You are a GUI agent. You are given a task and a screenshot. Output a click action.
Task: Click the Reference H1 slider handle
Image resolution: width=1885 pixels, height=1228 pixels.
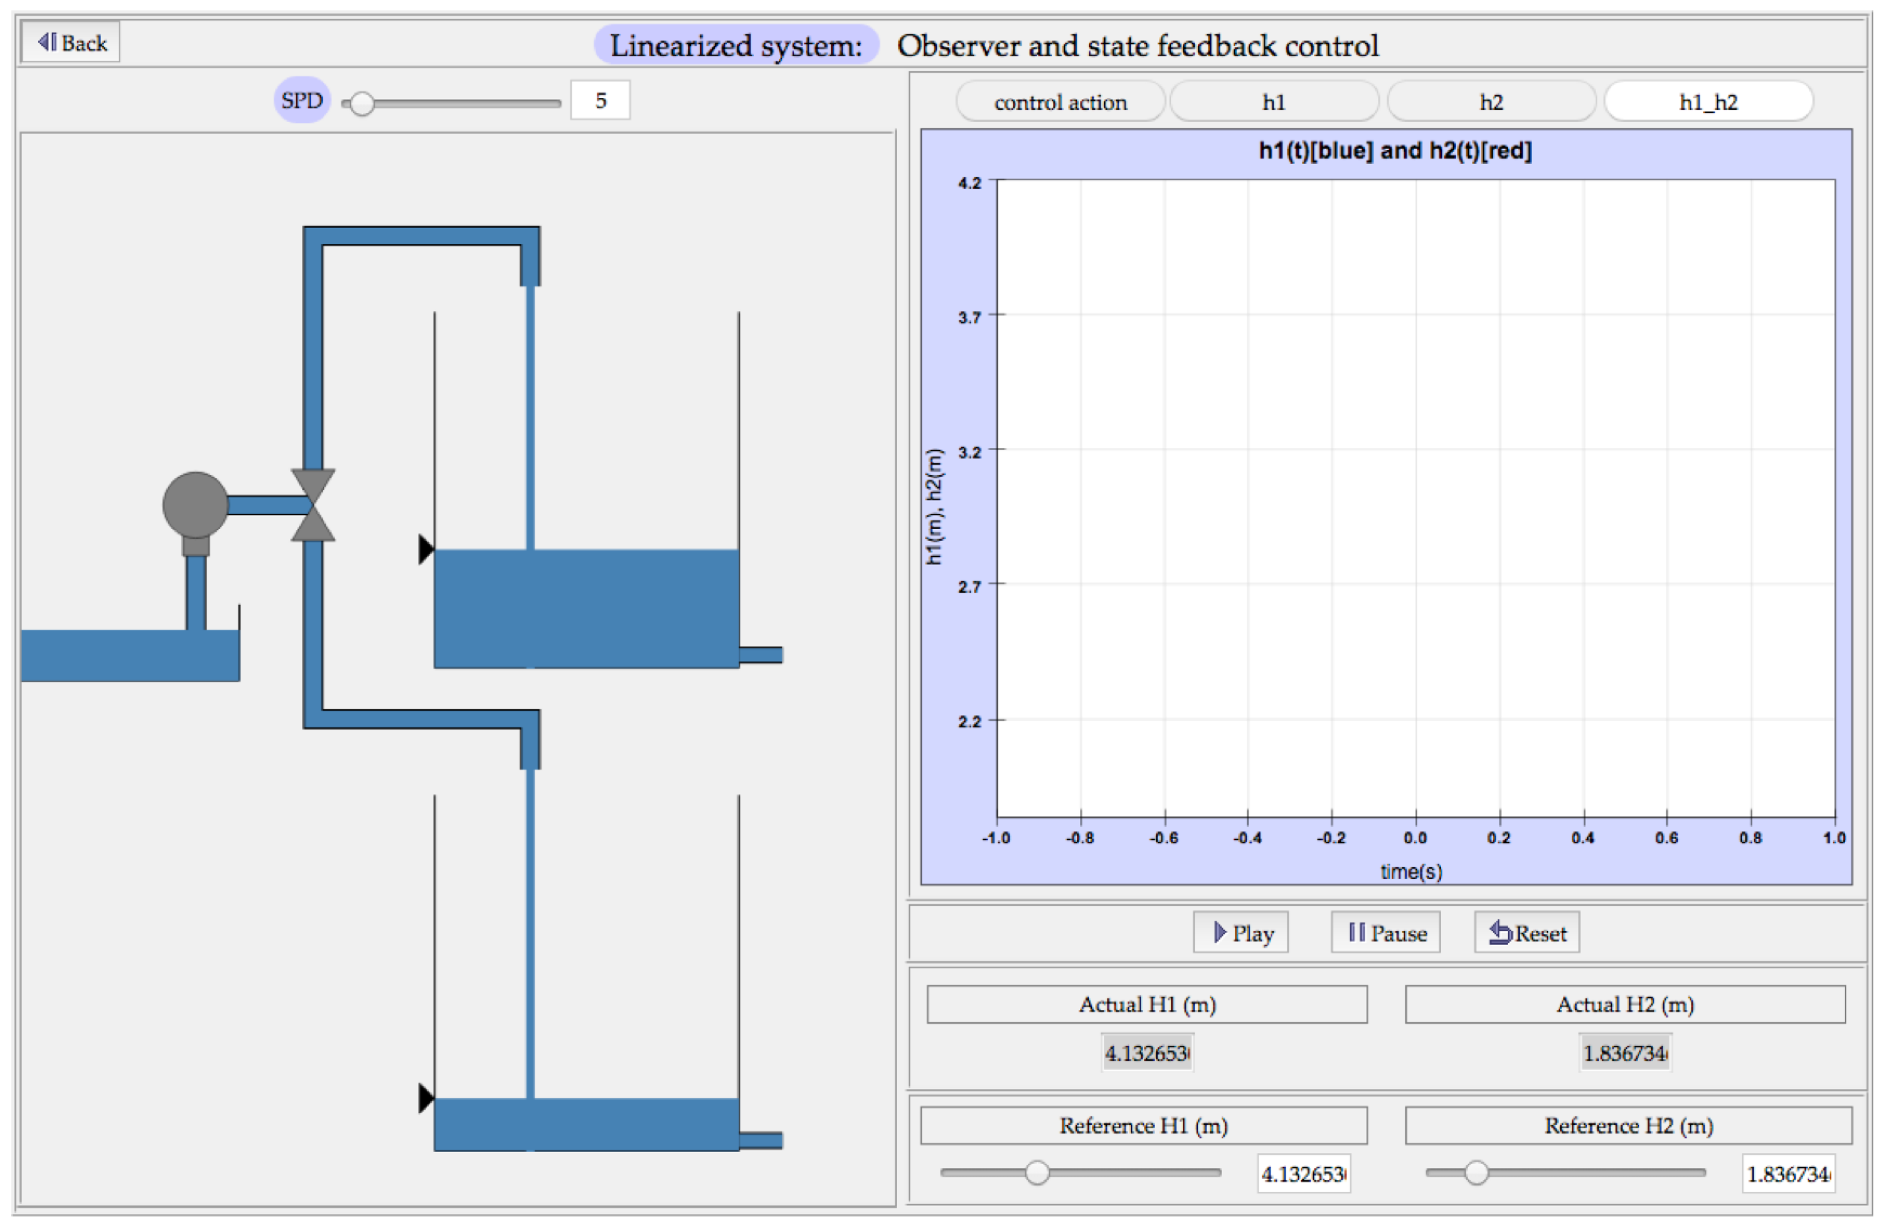coord(1037,1173)
